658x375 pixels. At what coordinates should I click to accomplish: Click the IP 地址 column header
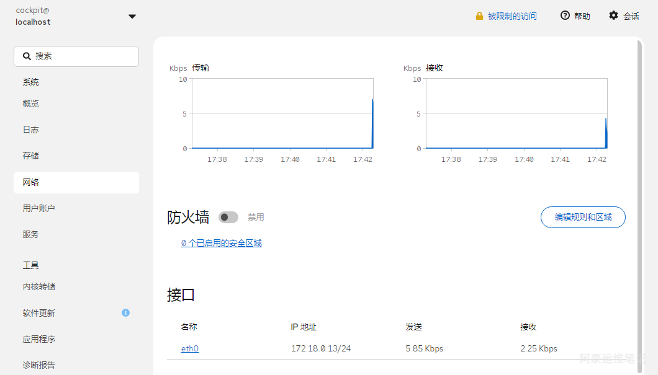point(304,327)
